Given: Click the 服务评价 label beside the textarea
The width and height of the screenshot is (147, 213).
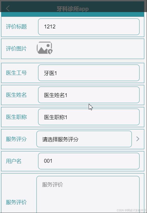Looking at the screenshot, I should [16, 202].
